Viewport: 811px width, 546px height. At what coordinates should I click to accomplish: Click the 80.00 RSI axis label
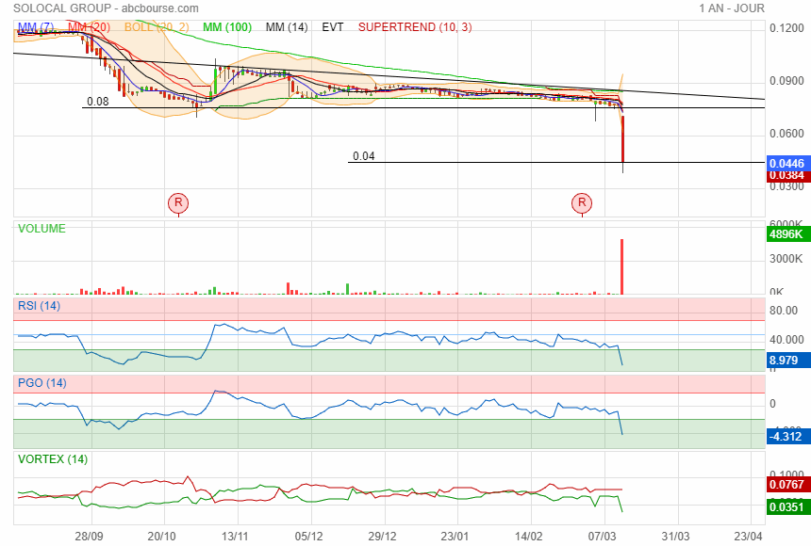(x=784, y=311)
